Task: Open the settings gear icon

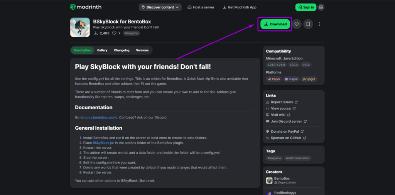Action: click(321, 7)
